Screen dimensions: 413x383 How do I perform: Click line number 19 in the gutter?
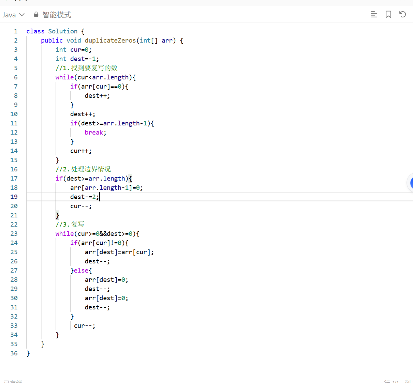14,197
